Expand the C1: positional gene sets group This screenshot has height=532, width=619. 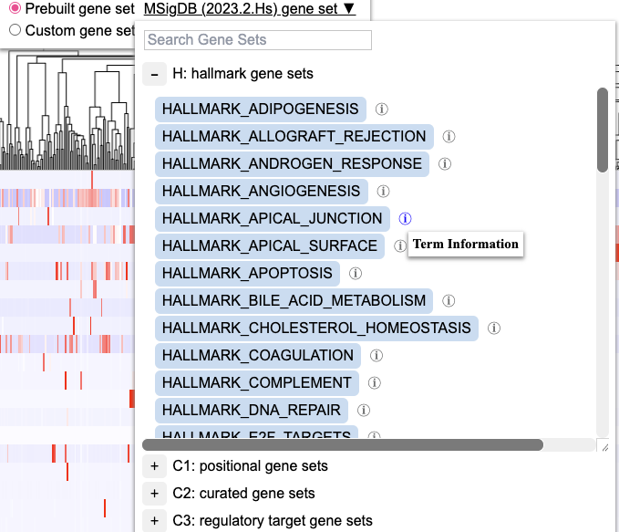[x=154, y=466]
